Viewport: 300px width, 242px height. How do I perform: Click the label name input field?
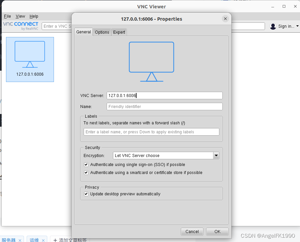[x=151, y=132]
